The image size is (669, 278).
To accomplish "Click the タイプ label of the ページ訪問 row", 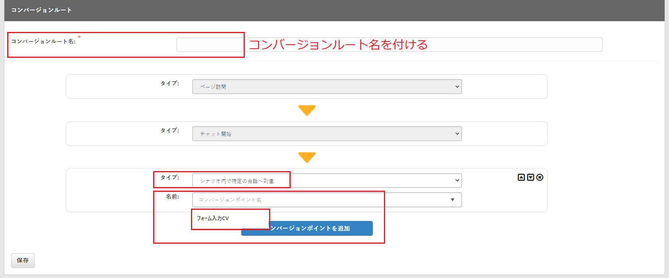I will pos(169,83).
